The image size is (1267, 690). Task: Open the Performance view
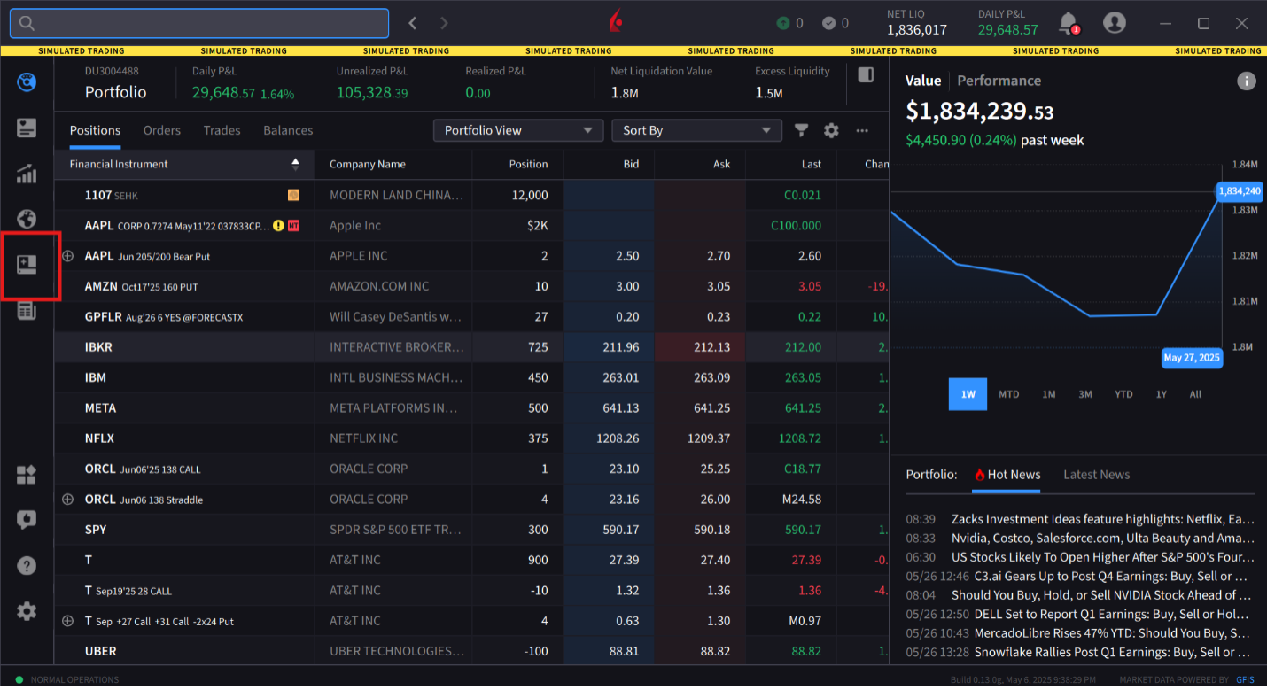click(x=999, y=81)
